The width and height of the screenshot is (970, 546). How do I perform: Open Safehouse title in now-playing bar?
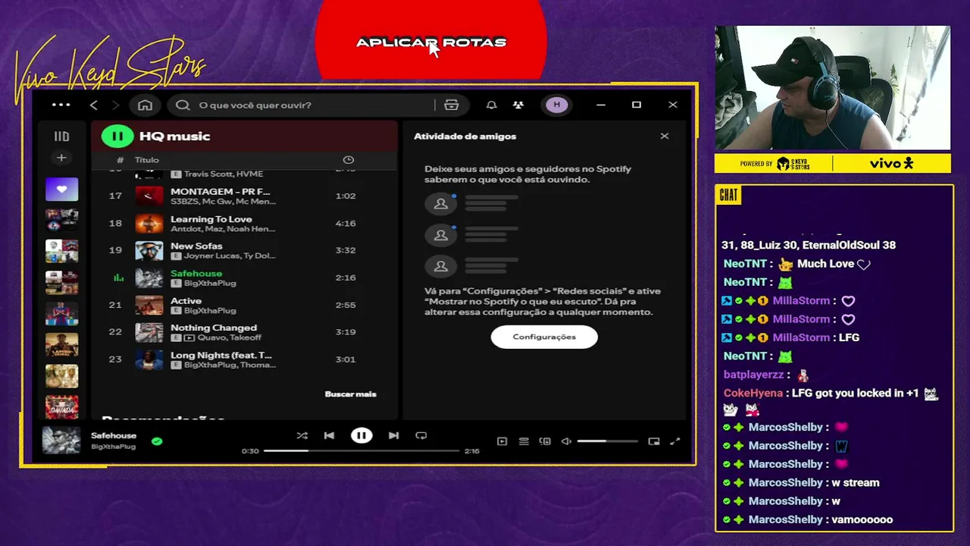tap(114, 436)
